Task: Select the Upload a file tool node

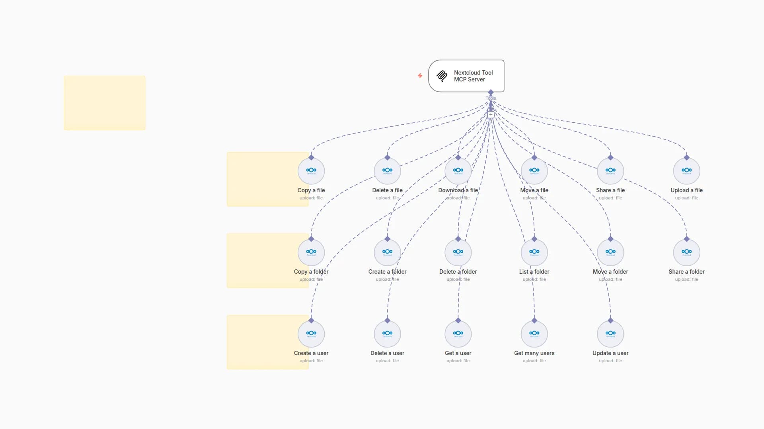Action: [686, 171]
